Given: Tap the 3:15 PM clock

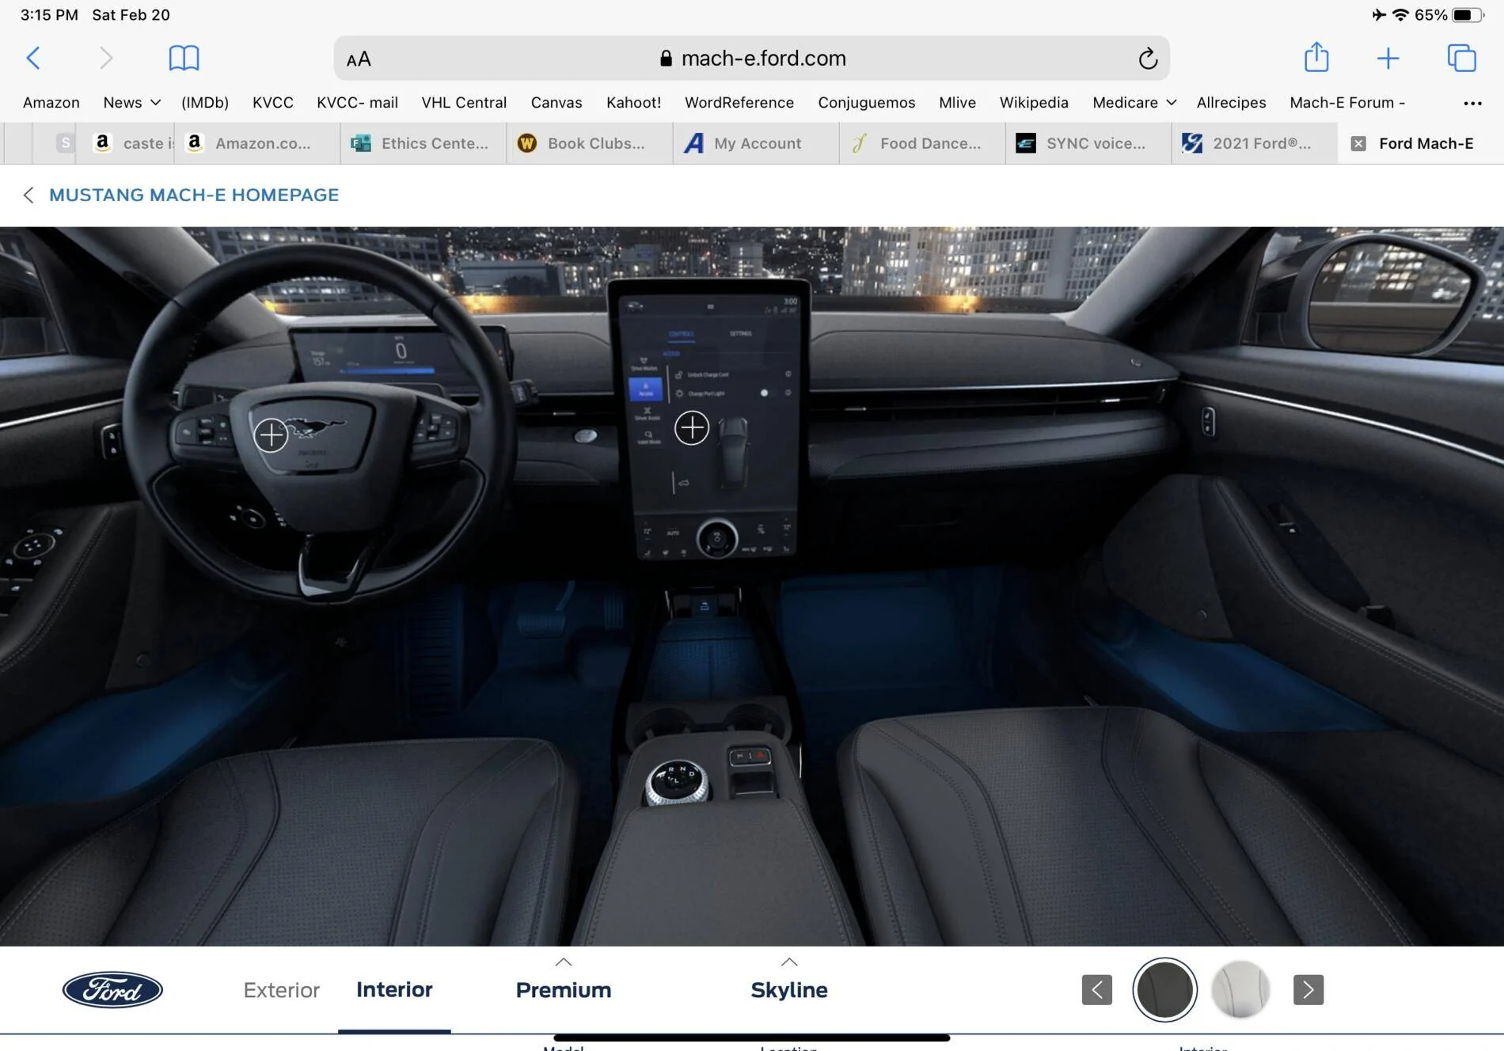Looking at the screenshot, I should click(x=49, y=15).
